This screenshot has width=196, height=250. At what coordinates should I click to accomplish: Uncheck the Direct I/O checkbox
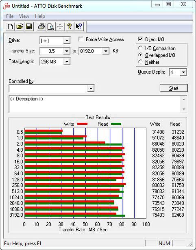click(140, 39)
